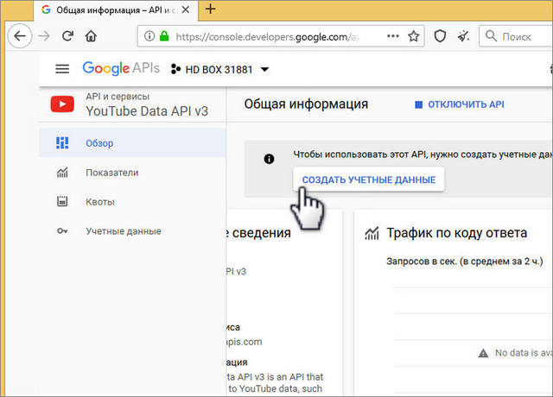Open the Квоты sidebar section
This screenshot has width=553, height=397.
pos(132,202)
